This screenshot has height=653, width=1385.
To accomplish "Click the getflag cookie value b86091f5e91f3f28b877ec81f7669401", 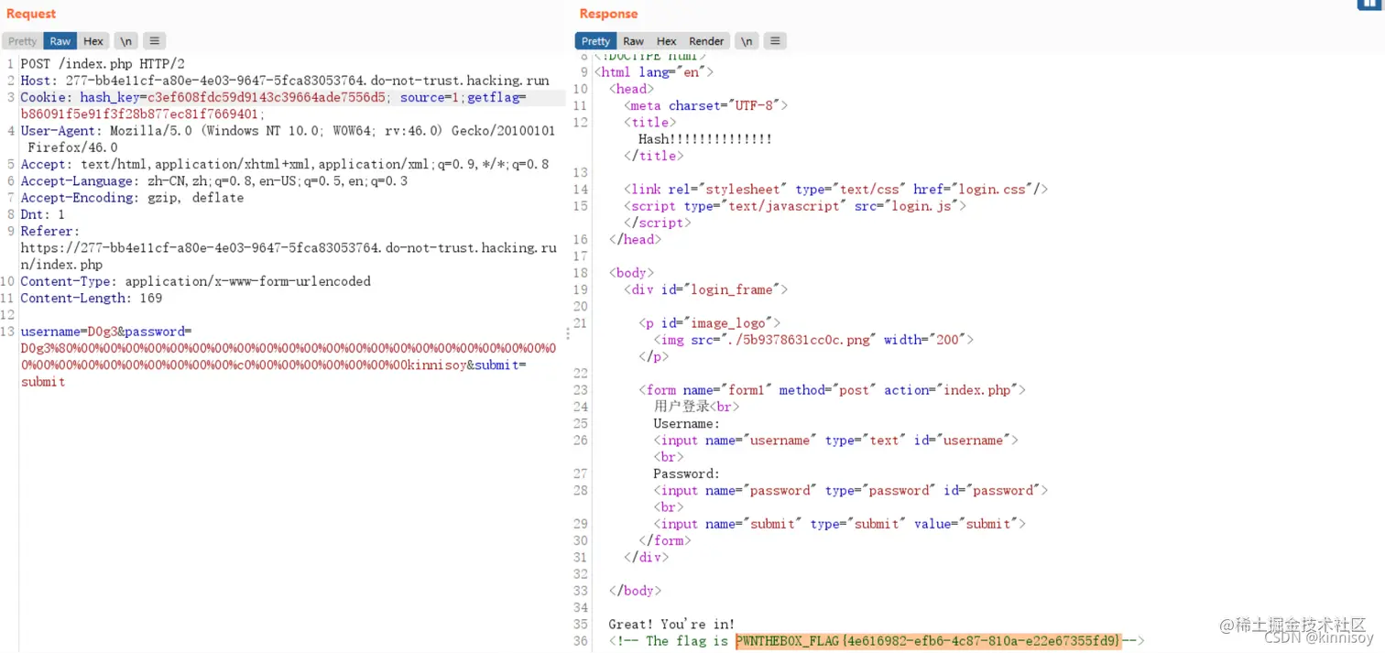I will 140,114.
